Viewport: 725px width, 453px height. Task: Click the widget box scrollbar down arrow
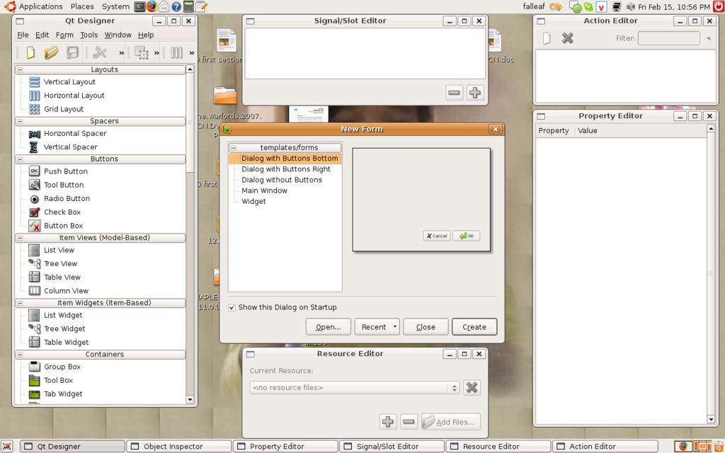coord(190,399)
